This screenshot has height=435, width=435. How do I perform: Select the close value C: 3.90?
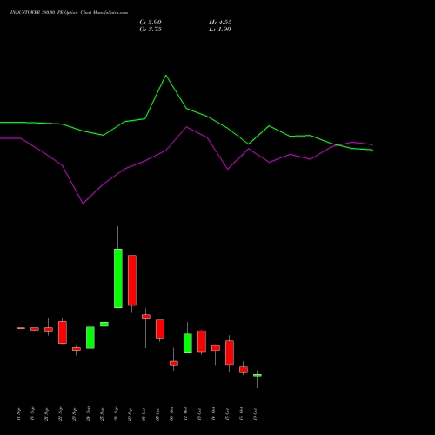coord(151,23)
